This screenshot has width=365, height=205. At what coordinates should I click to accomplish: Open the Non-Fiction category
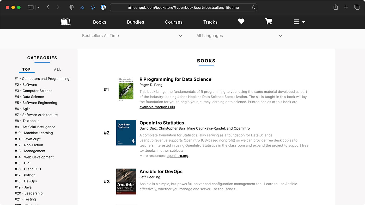[x=29, y=145]
